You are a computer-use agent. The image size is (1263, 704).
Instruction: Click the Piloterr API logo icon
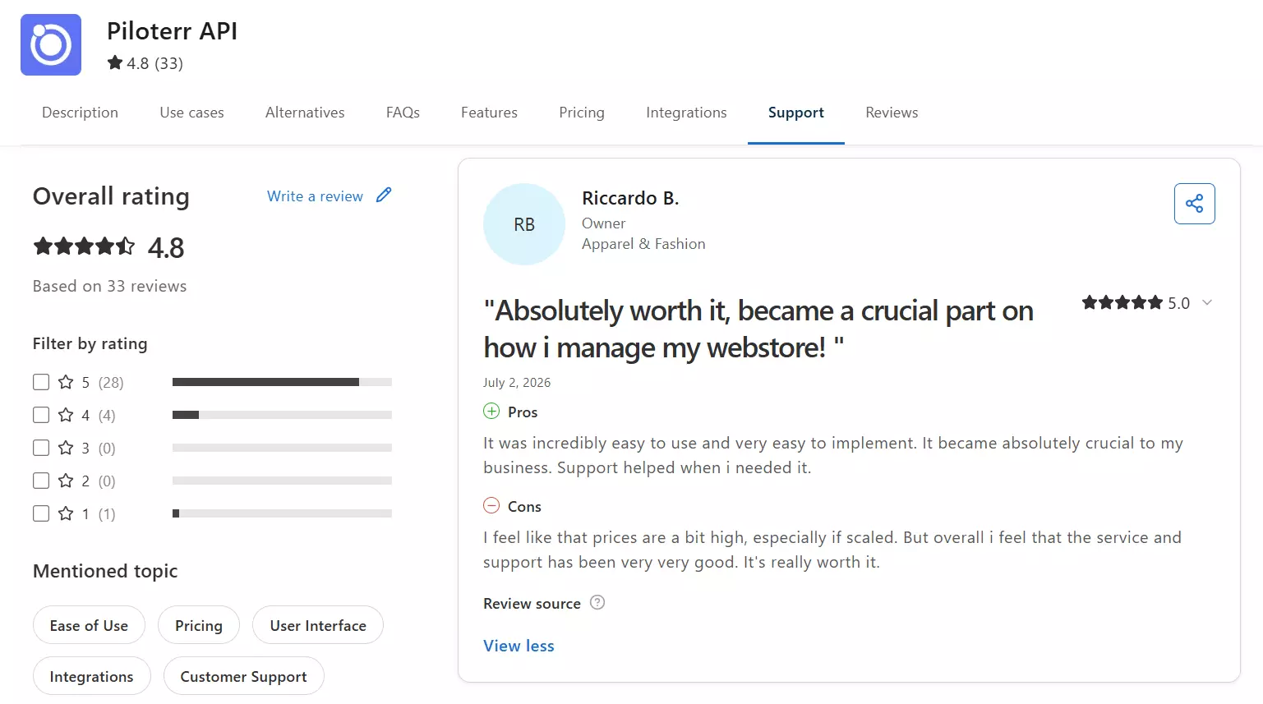pyautogui.click(x=51, y=44)
